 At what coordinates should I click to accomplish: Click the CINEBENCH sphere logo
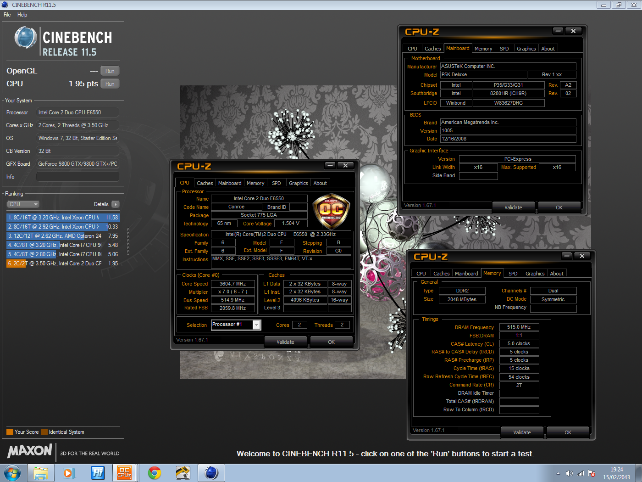[26, 38]
